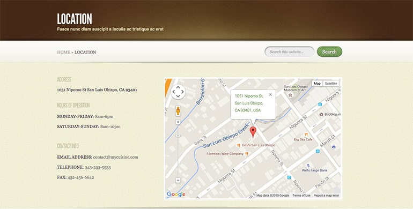
Task: Click the telephone number 343-233-5533
Action: [x=98, y=167]
